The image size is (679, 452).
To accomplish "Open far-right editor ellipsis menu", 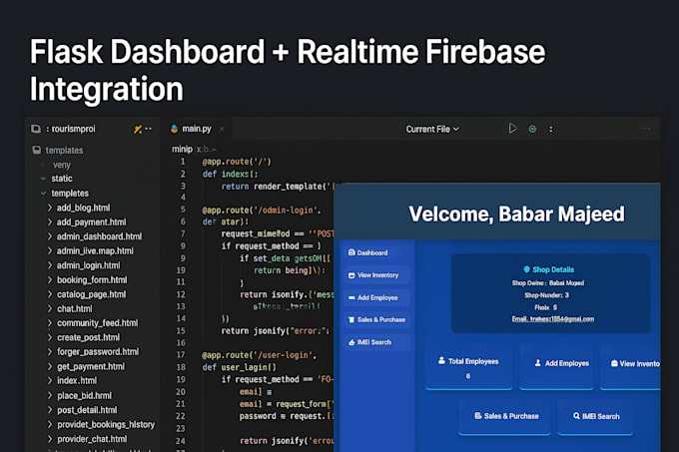I will tap(646, 129).
